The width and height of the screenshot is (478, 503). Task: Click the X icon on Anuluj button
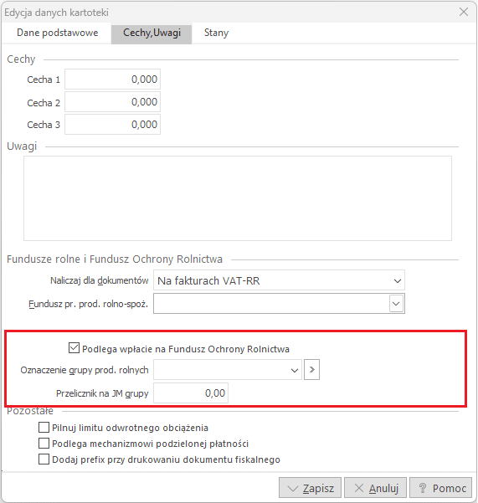pyautogui.click(x=358, y=488)
